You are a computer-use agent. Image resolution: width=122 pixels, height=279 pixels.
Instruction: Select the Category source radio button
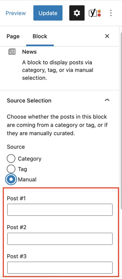tap(11, 159)
